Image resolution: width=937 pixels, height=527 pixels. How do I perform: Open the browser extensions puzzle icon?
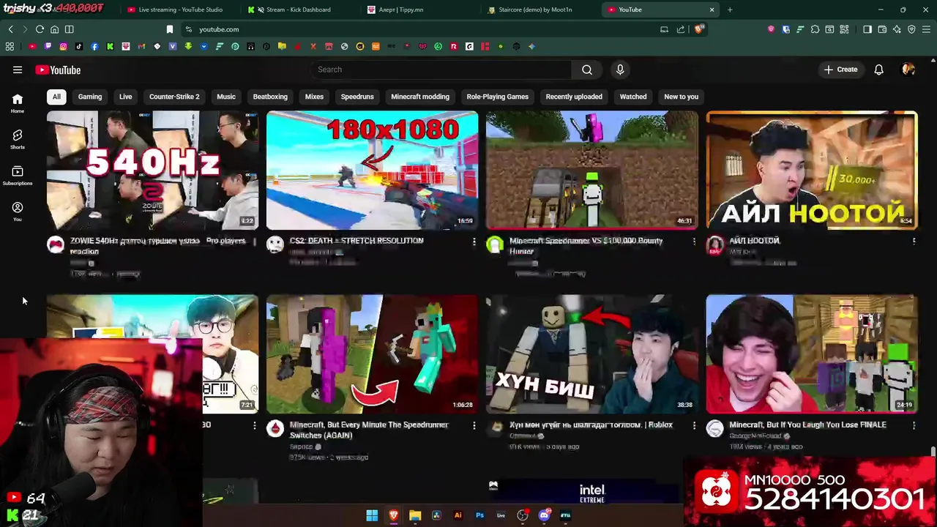click(x=815, y=29)
